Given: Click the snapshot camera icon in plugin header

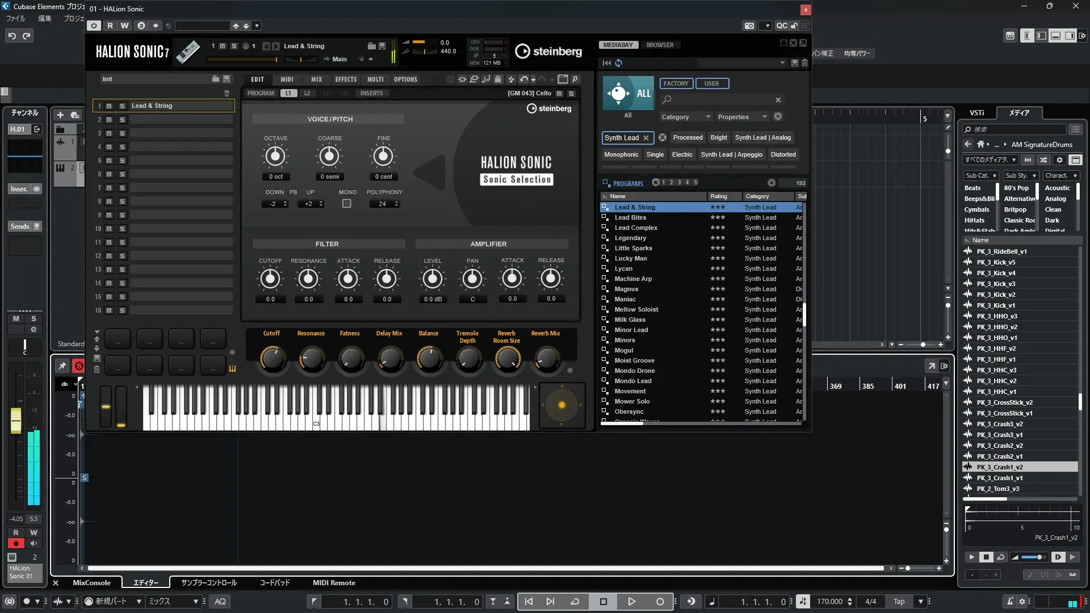Looking at the screenshot, I should pos(749,26).
